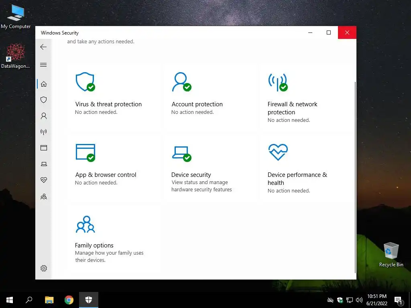Close the Windows Security window
Viewport: 411px width, 308px height.
click(x=347, y=32)
